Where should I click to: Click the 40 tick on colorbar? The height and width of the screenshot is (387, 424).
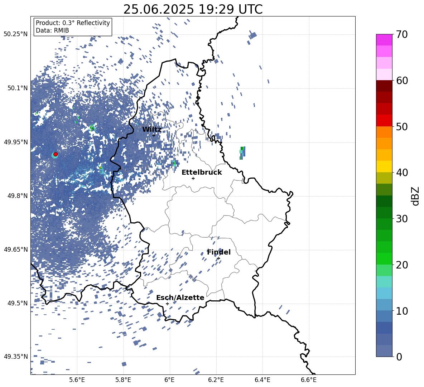point(402,173)
